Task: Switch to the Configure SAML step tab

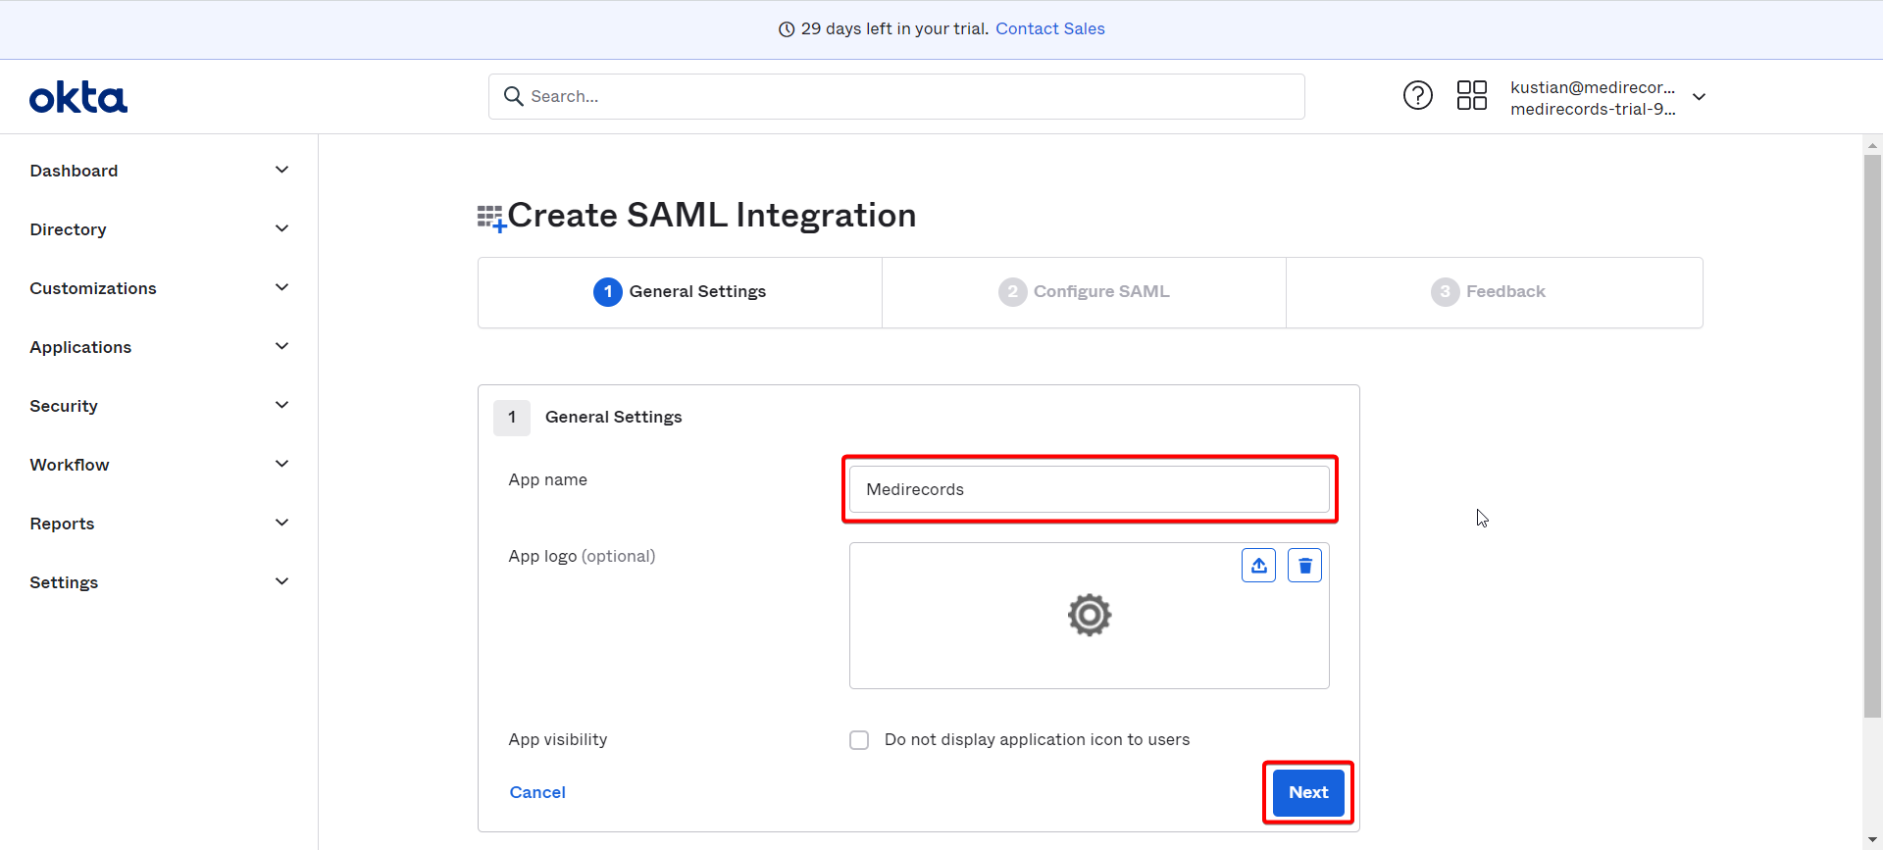Action: pyautogui.click(x=1084, y=292)
